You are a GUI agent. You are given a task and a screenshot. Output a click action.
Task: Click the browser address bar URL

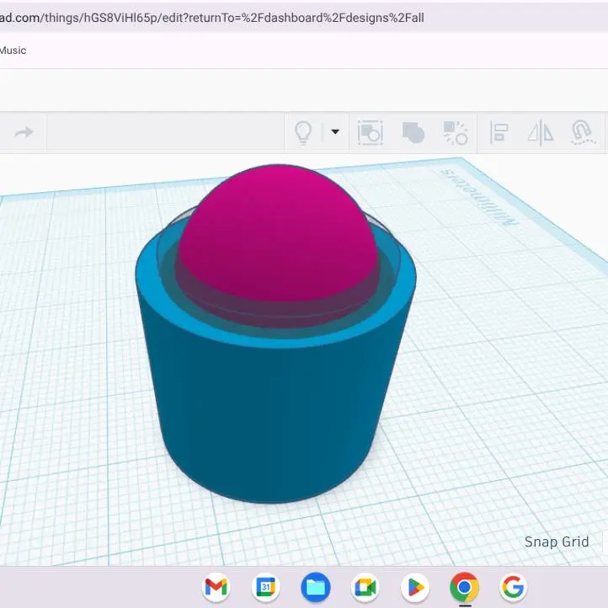click(x=211, y=18)
